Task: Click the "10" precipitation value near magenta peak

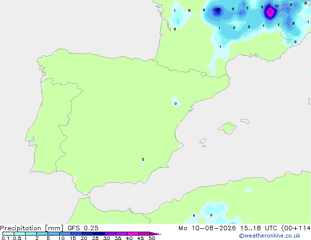Action: pyautogui.click(x=277, y=6)
